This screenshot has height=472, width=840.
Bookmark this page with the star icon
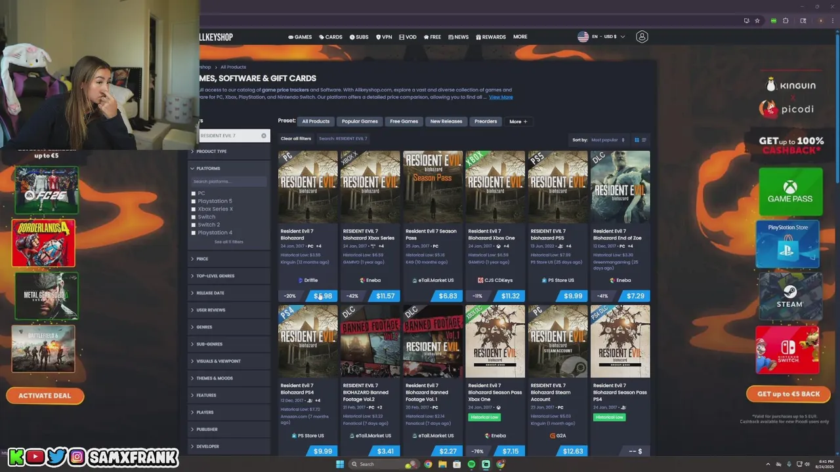pyautogui.click(x=757, y=20)
